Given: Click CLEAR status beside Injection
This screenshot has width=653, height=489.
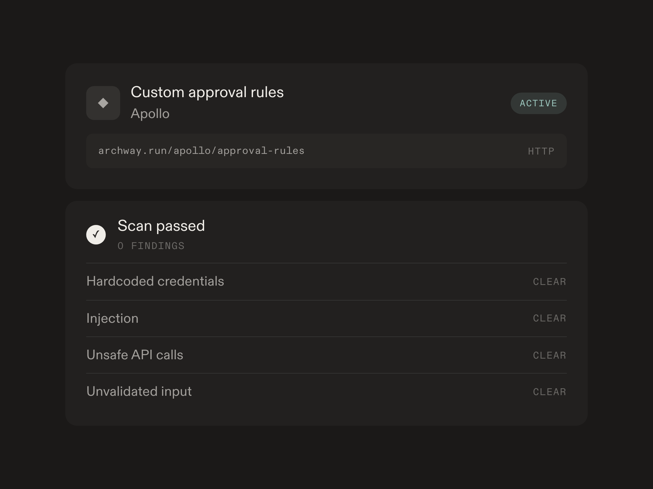Looking at the screenshot, I should (549, 318).
